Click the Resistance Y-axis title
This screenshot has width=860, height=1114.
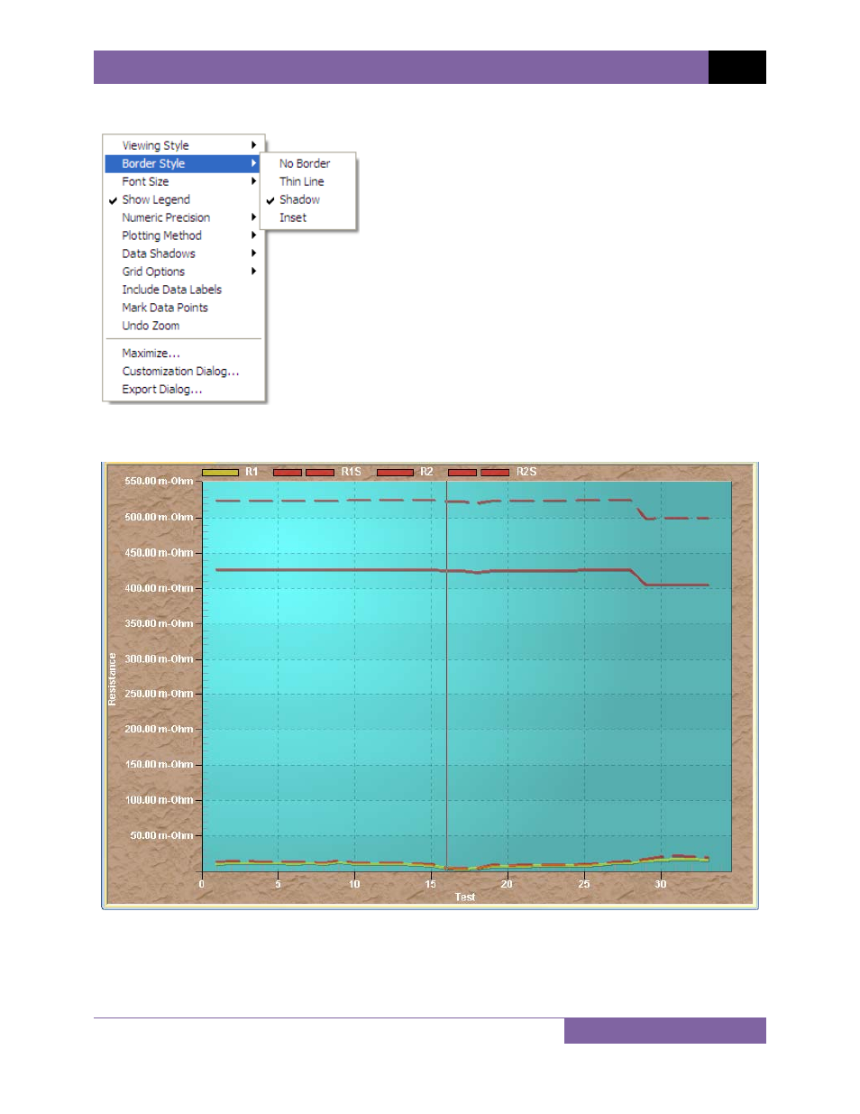pyautogui.click(x=113, y=679)
